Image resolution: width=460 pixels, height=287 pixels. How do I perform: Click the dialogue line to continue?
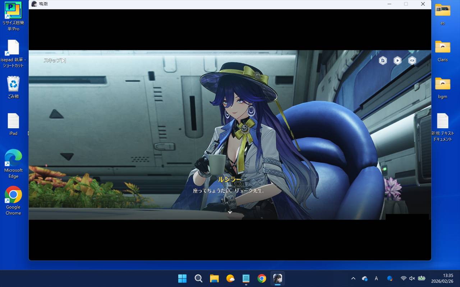tap(229, 191)
